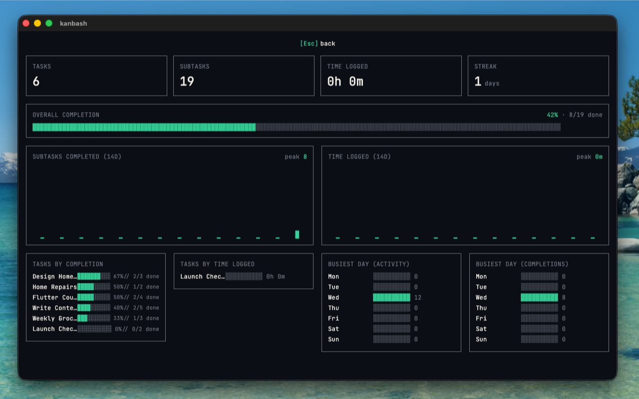639x399 pixels.
Task: Click the green maximize window button
Action: coord(49,23)
